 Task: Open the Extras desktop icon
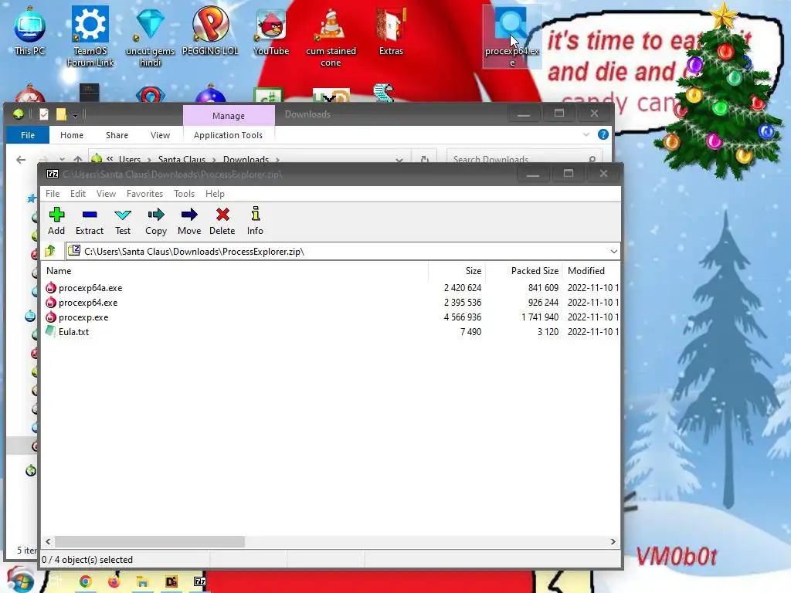[392, 31]
